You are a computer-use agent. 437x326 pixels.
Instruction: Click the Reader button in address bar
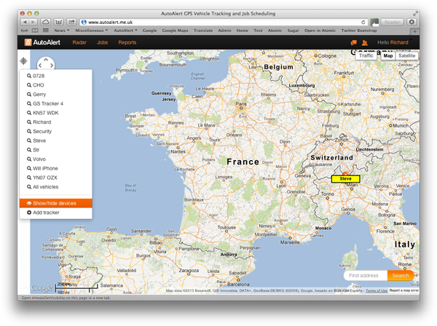(392, 22)
